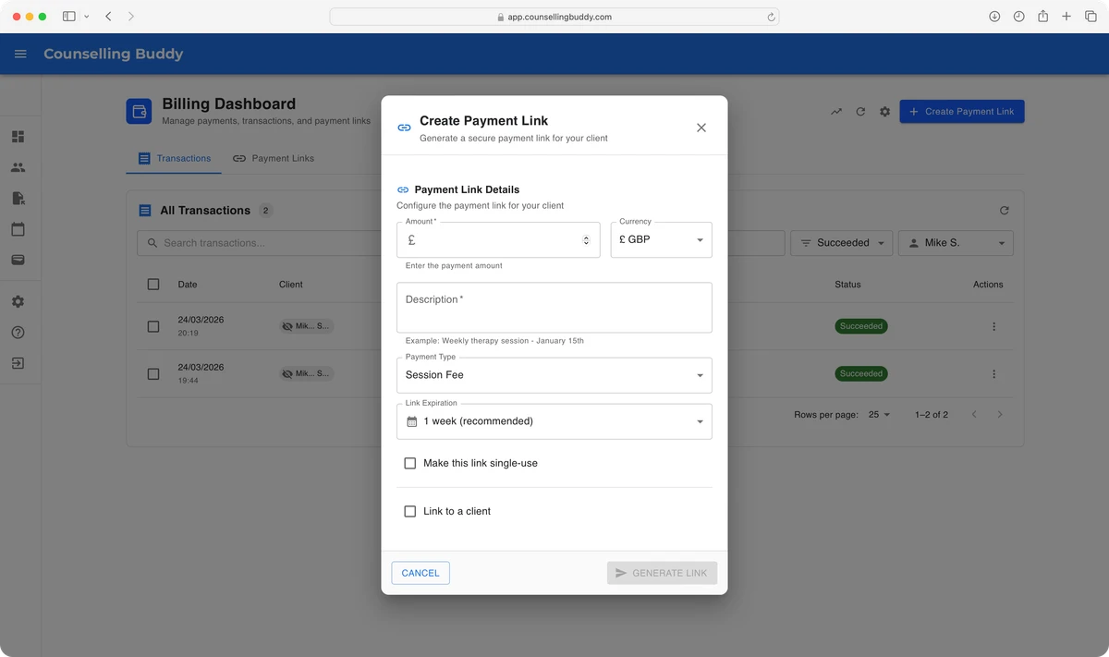Open the Mike S. user filter
1109x657 pixels.
click(956, 243)
